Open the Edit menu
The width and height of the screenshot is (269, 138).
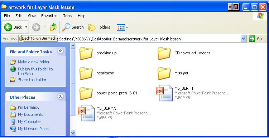click(x=19, y=16)
